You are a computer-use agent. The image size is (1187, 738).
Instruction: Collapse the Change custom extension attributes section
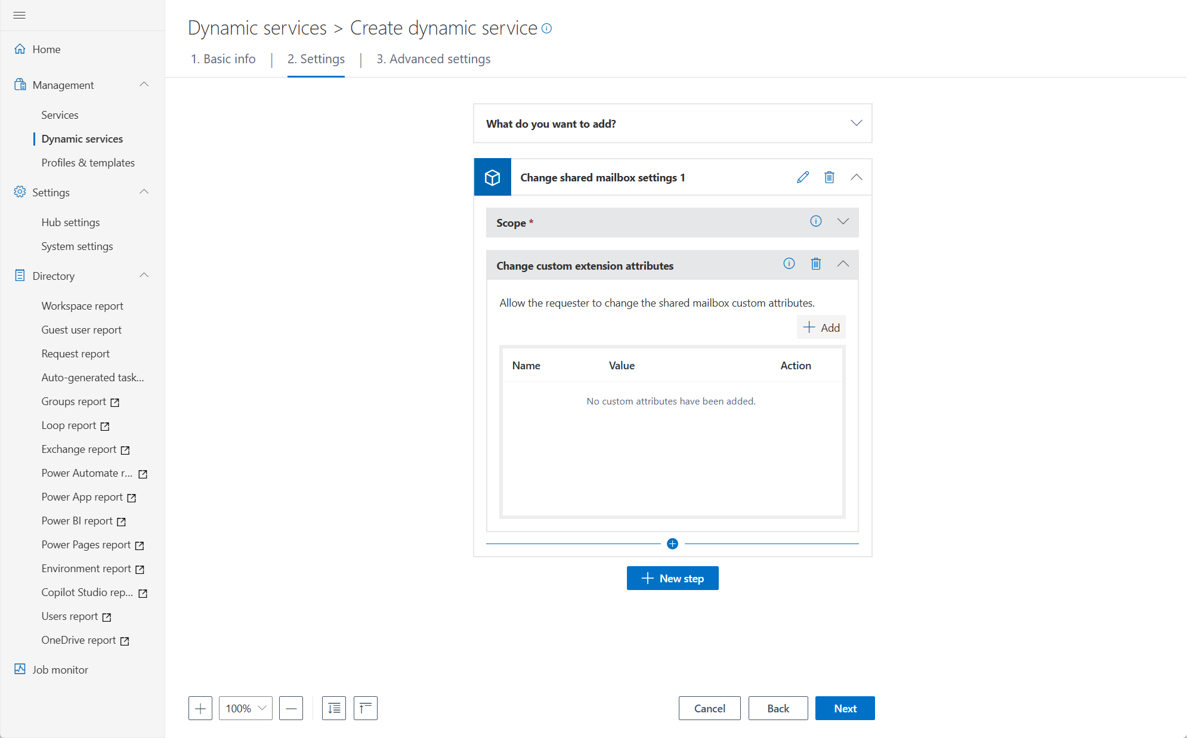pyautogui.click(x=843, y=264)
